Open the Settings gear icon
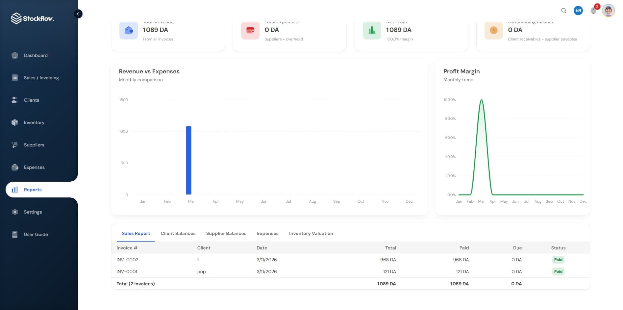Viewport: 623px width, 310px height. (15, 212)
